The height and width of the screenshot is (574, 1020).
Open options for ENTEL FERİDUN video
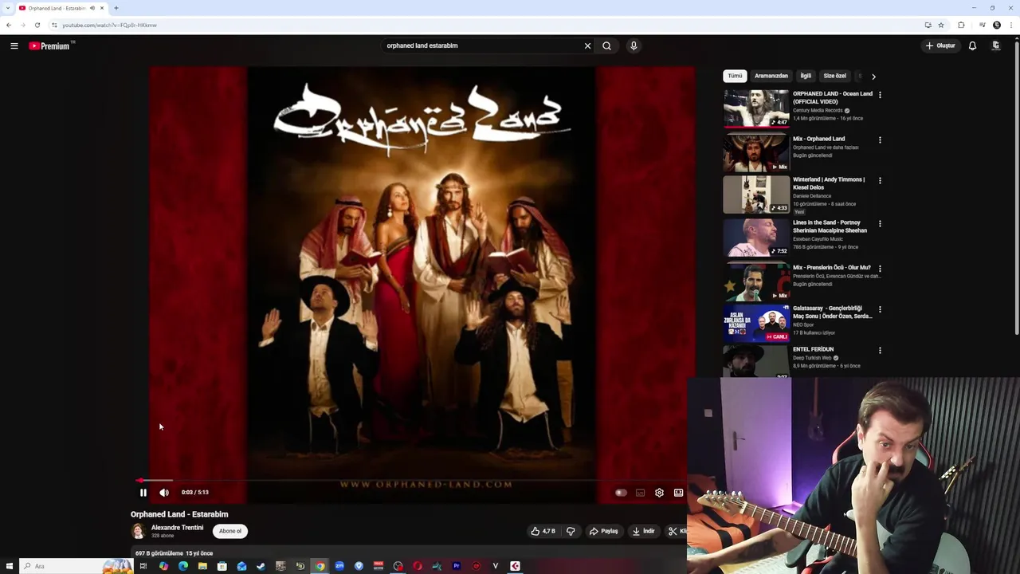pyautogui.click(x=880, y=351)
